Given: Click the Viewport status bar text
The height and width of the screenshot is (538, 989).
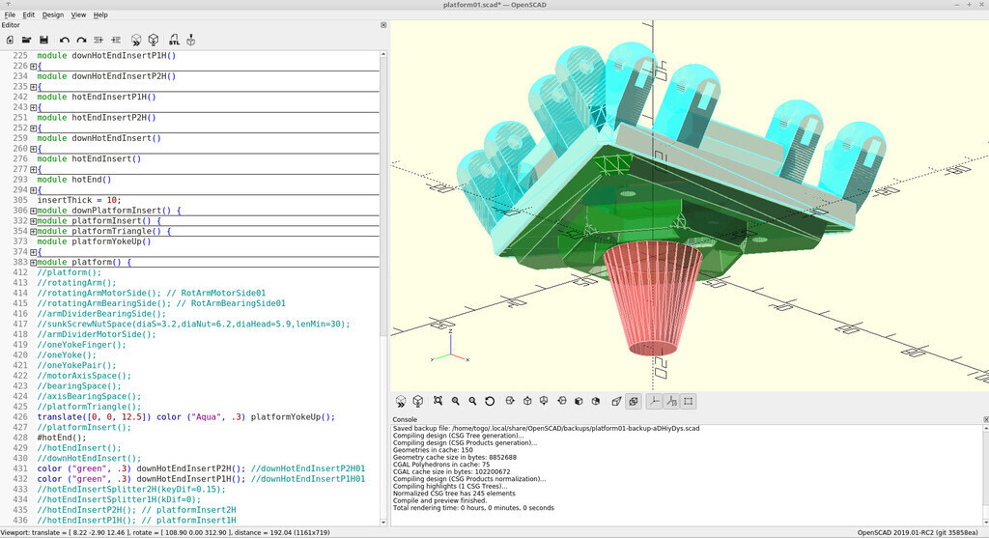Looking at the screenshot, I should tap(166, 533).
